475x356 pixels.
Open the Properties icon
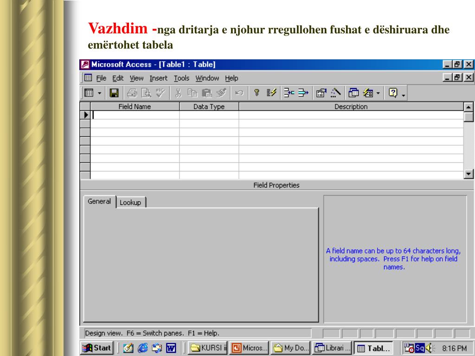321,93
